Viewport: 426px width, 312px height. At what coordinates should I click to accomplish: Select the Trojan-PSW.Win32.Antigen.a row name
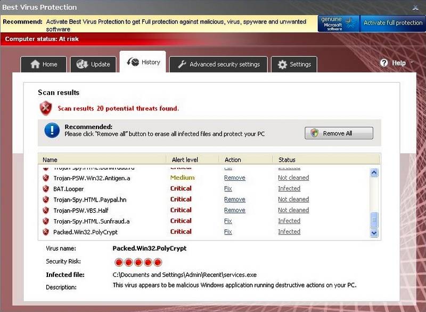(92, 178)
